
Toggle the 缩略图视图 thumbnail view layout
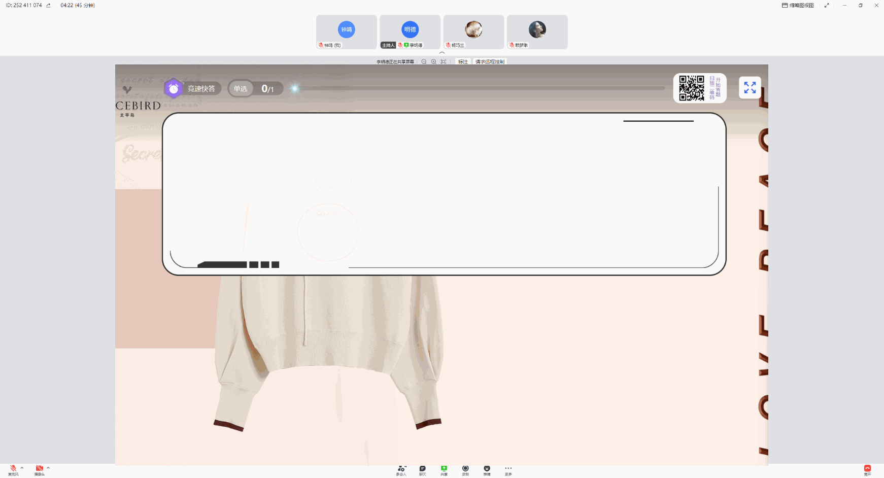(x=798, y=6)
